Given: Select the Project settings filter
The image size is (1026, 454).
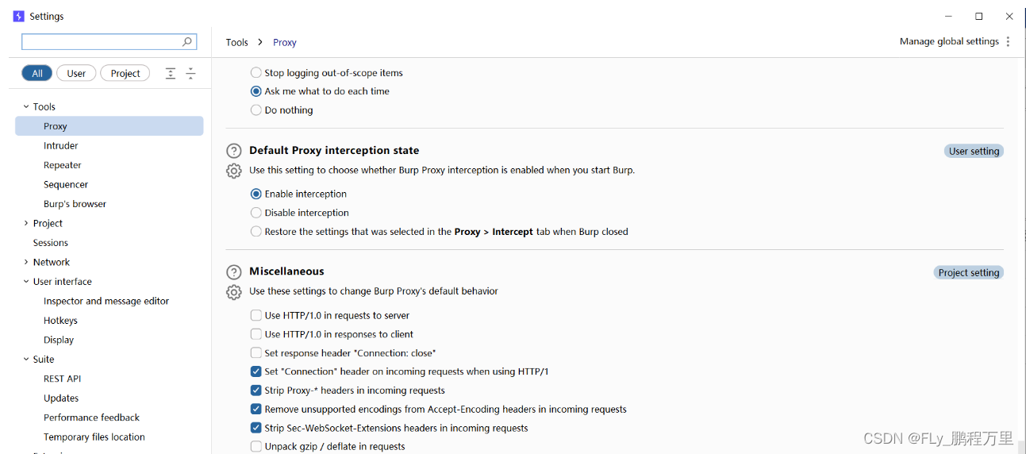Looking at the screenshot, I should [125, 73].
